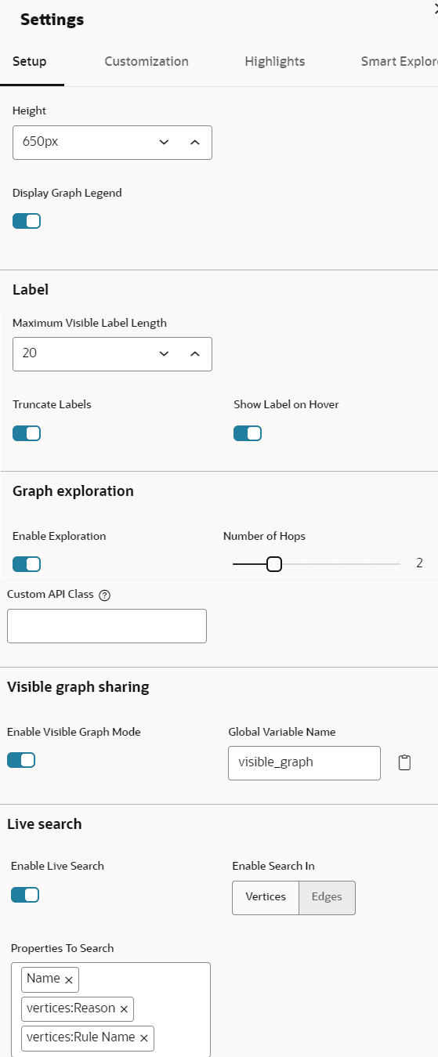Remove the vertices:Reason property tag
The image size is (438, 1057).
pos(124,1009)
